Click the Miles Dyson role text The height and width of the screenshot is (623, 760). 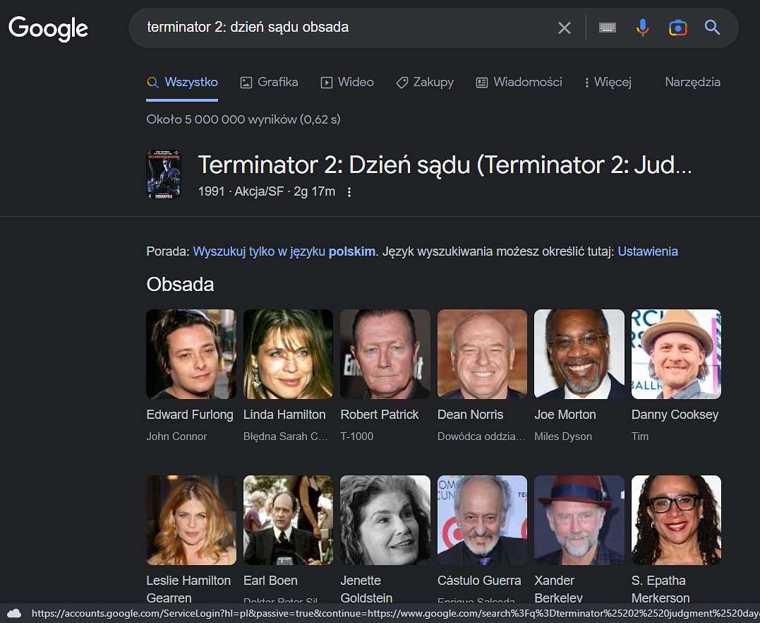[x=562, y=437]
